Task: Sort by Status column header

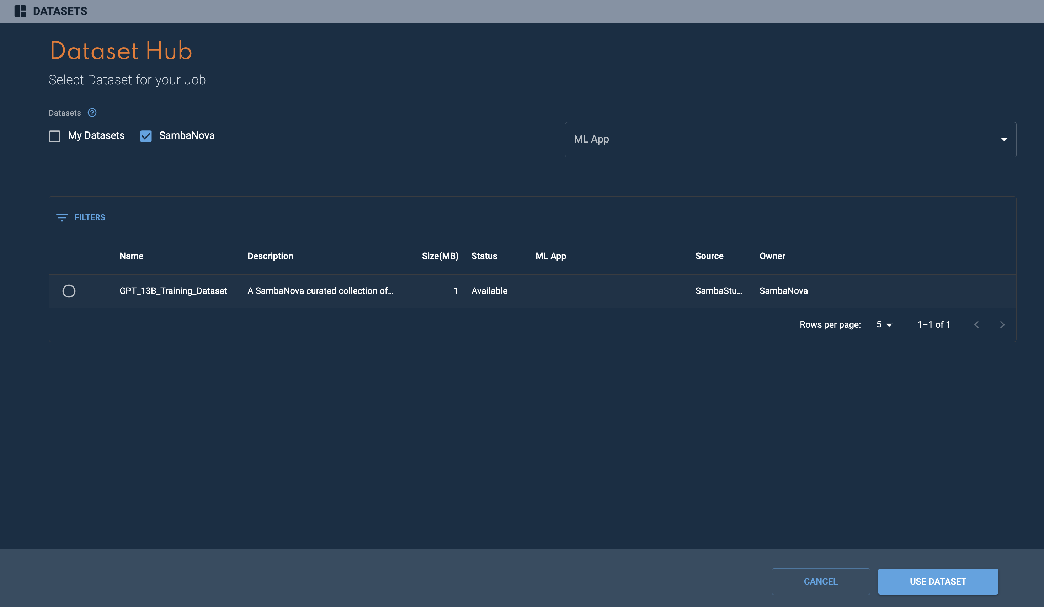Action: coord(484,256)
